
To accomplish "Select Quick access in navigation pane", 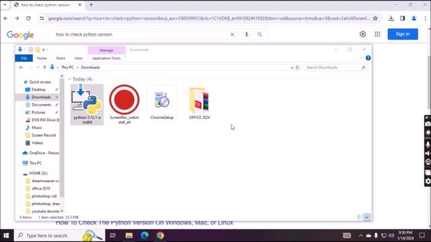I will 40,82.
